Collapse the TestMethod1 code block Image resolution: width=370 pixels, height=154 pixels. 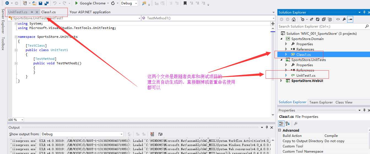[x=16, y=63]
